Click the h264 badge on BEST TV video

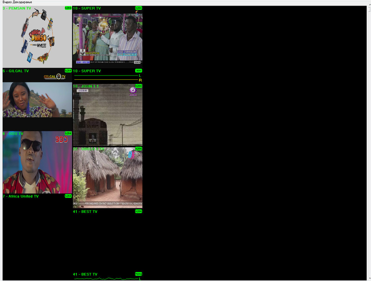coord(138,211)
